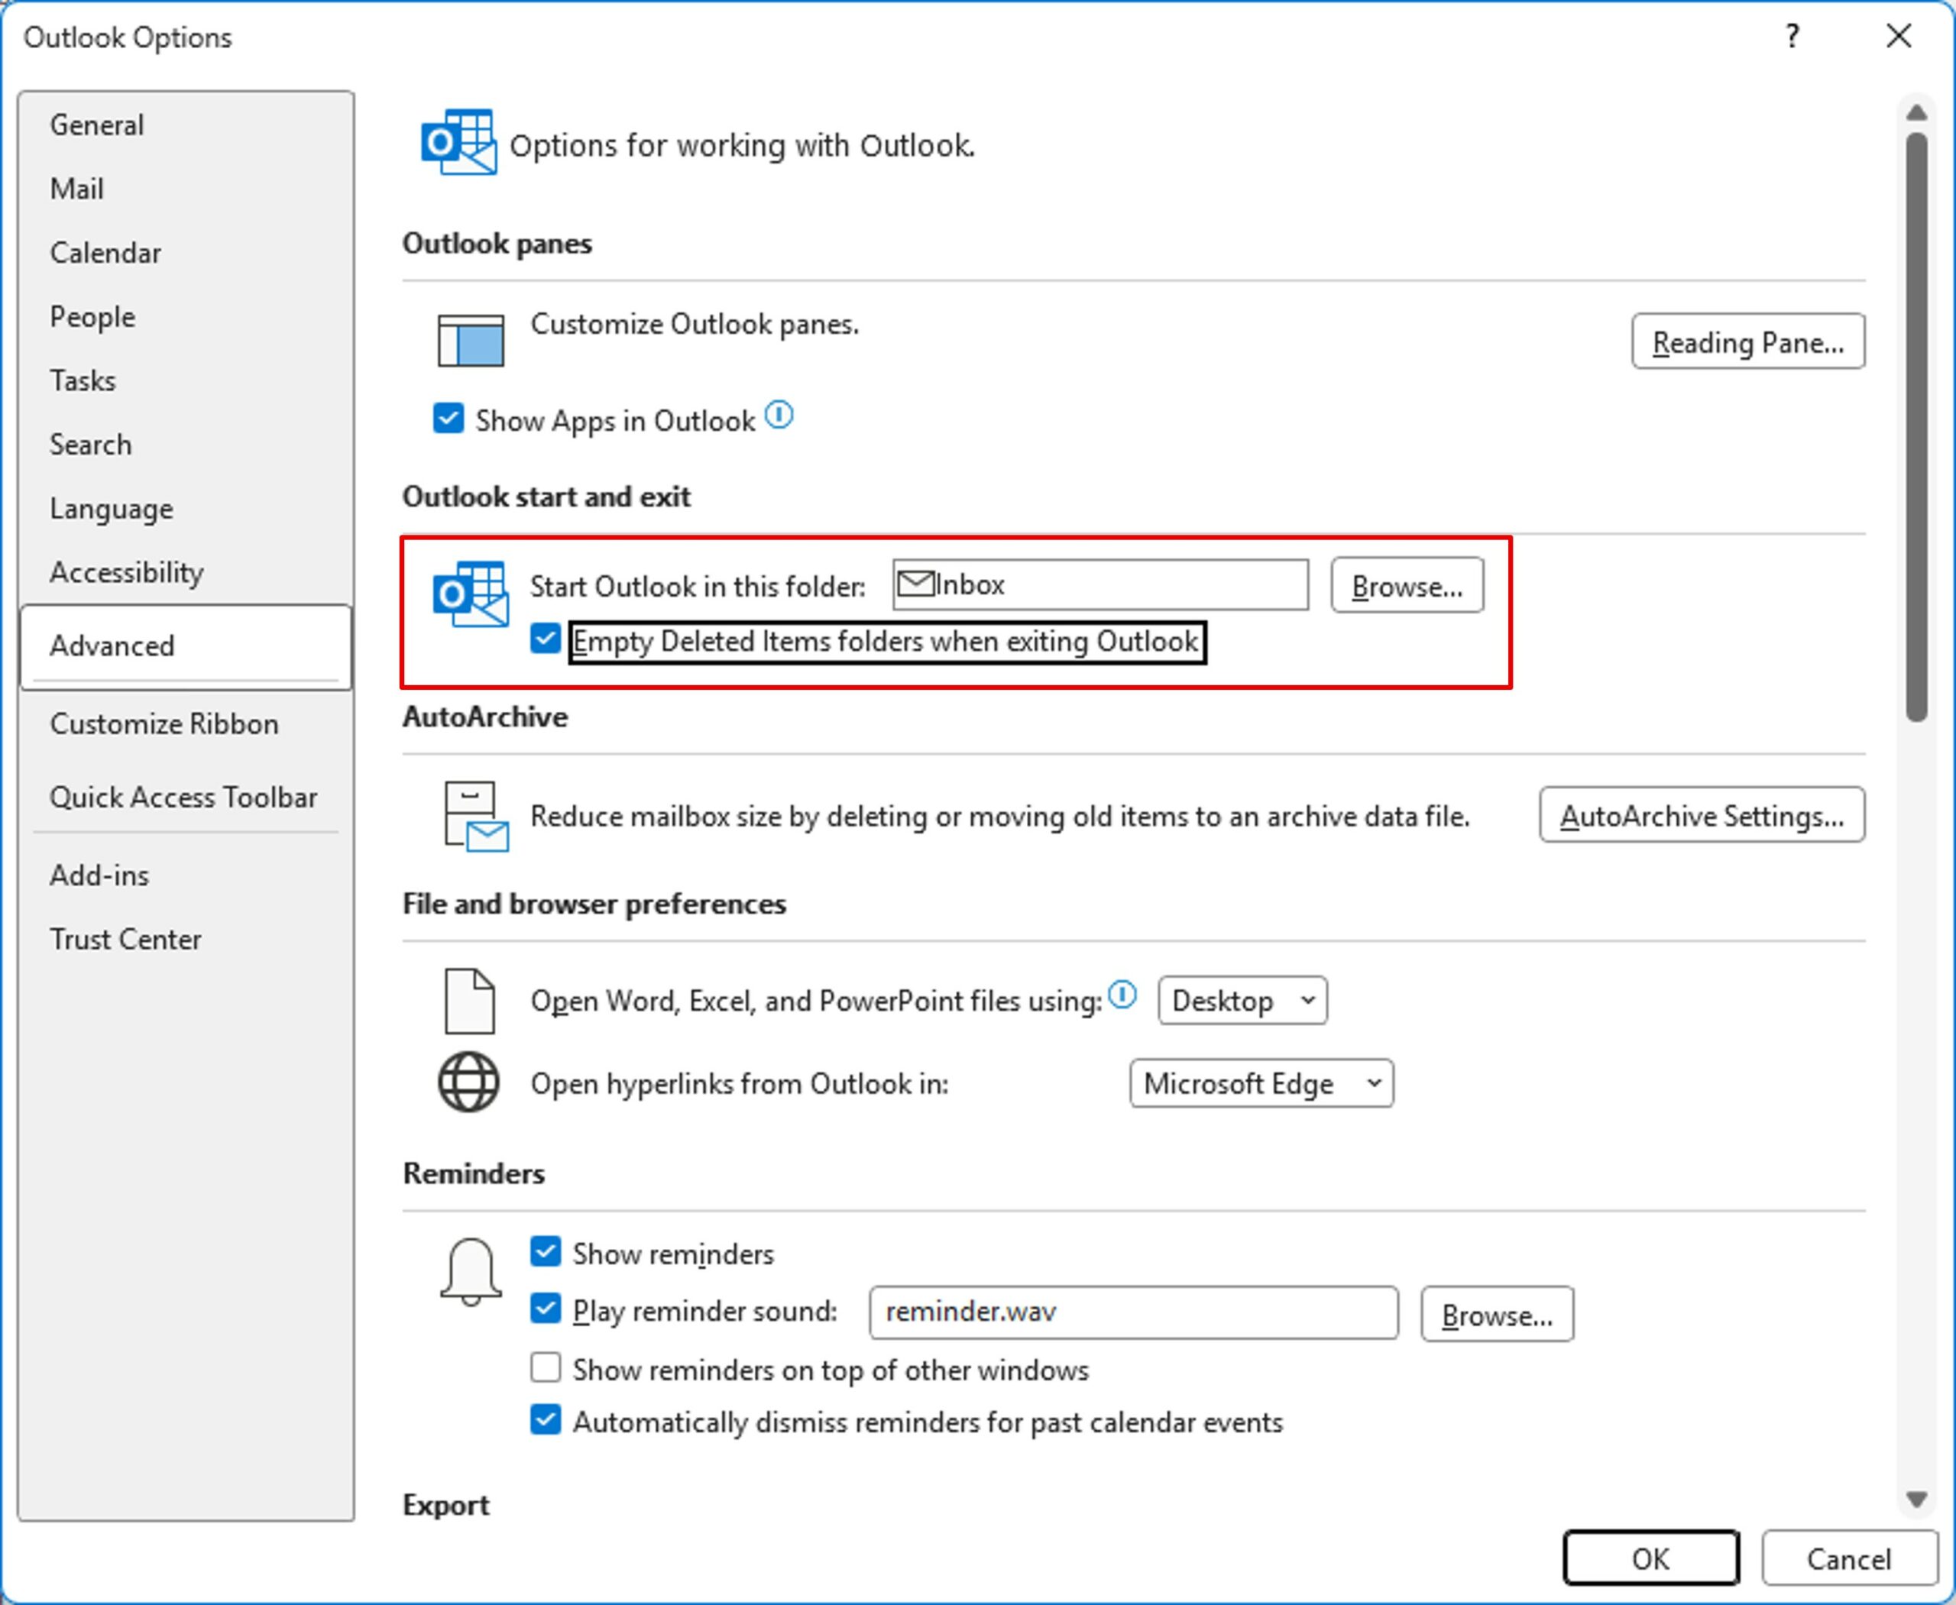This screenshot has height=1605, width=1956.
Task: Click the globe icon for hyperlinks
Action: click(x=469, y=1082)
